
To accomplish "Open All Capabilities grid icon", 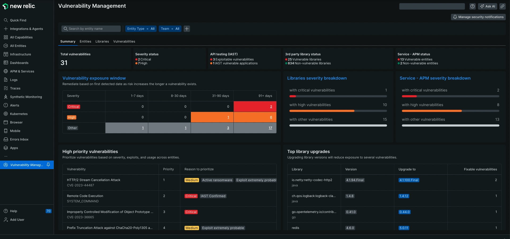I will click(6, 37).
